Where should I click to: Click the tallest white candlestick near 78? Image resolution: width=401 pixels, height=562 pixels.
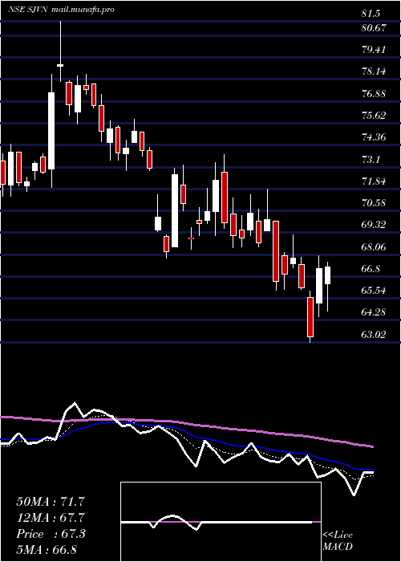(x=51, y=131)
